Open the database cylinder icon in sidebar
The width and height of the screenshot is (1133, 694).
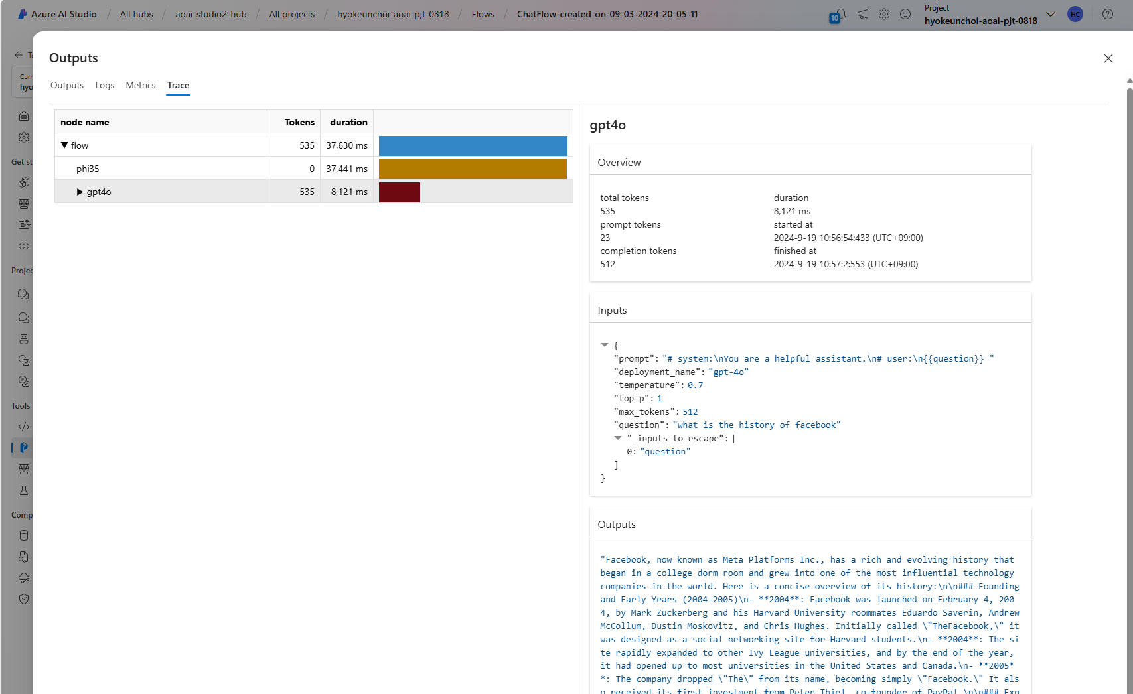coord(24,535)
